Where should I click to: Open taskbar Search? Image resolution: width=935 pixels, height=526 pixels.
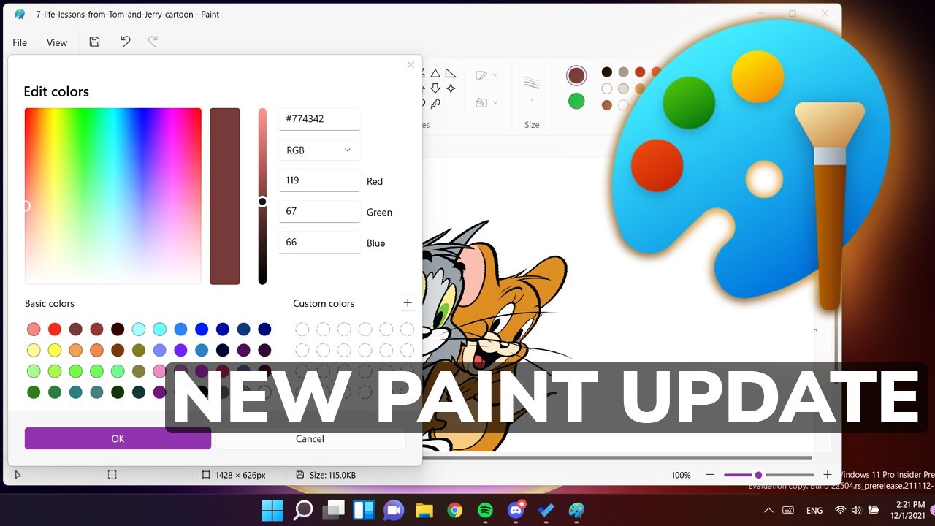point(303,509)
